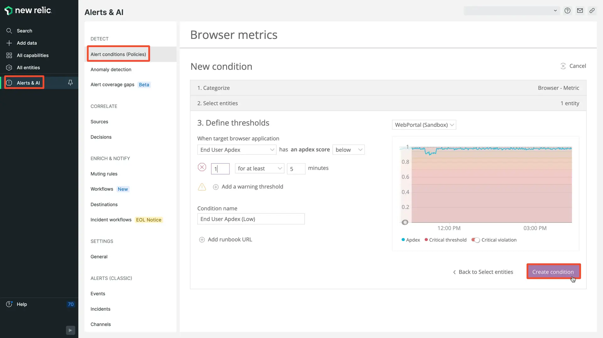Viewport: 603px width, 338px height.
Task: Copy permalink with the link icon
Action: pyautogui.click(x=592, y=10)
